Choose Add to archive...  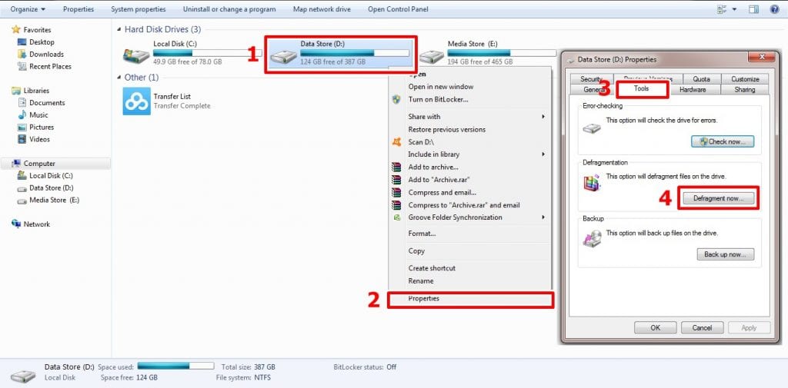[x=433, y=167]
